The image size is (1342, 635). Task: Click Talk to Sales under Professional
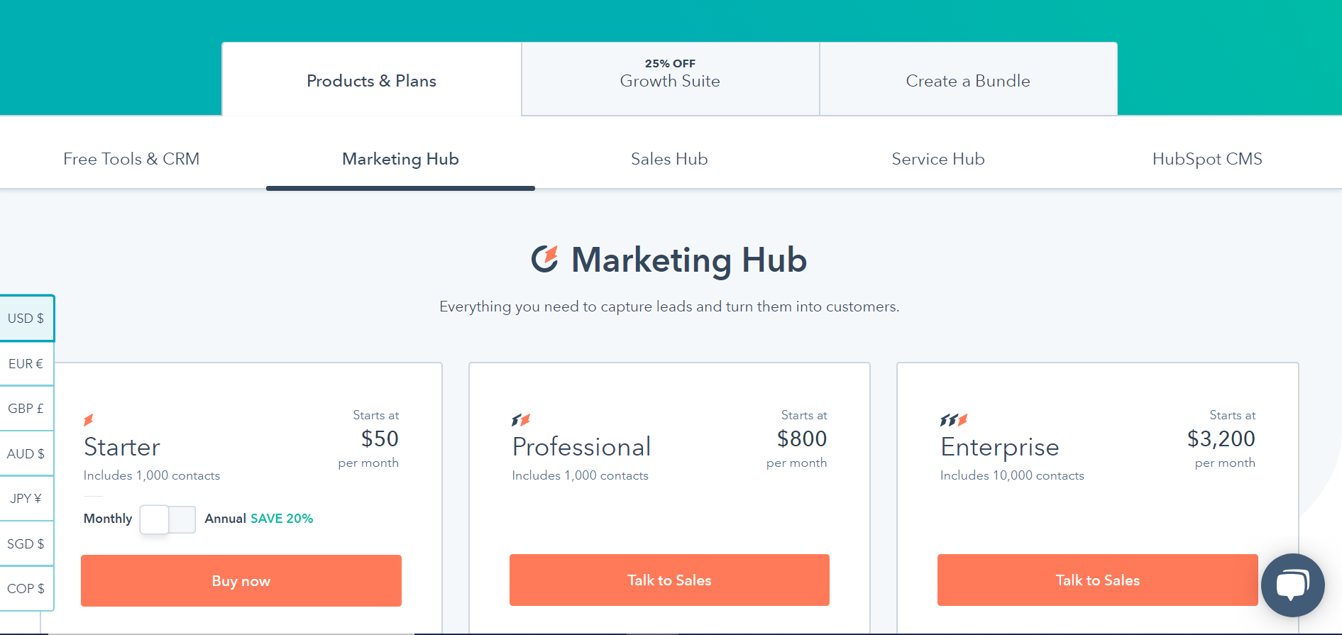click(669, 580)
